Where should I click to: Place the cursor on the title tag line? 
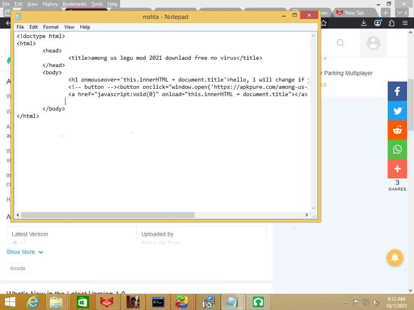pyautogui.click(x=165, y=58)
